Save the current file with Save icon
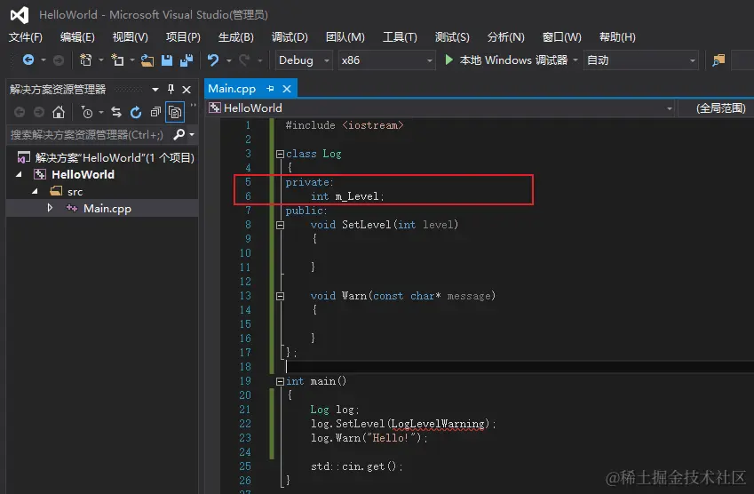The height and width of the screenshot is (494, 754). tap(167, 60)
